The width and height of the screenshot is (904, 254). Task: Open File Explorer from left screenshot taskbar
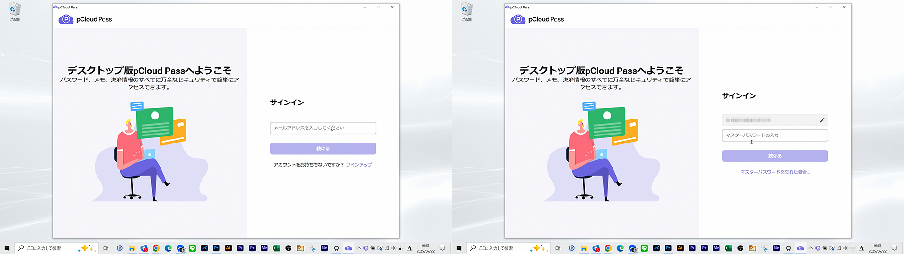point(132,248)
